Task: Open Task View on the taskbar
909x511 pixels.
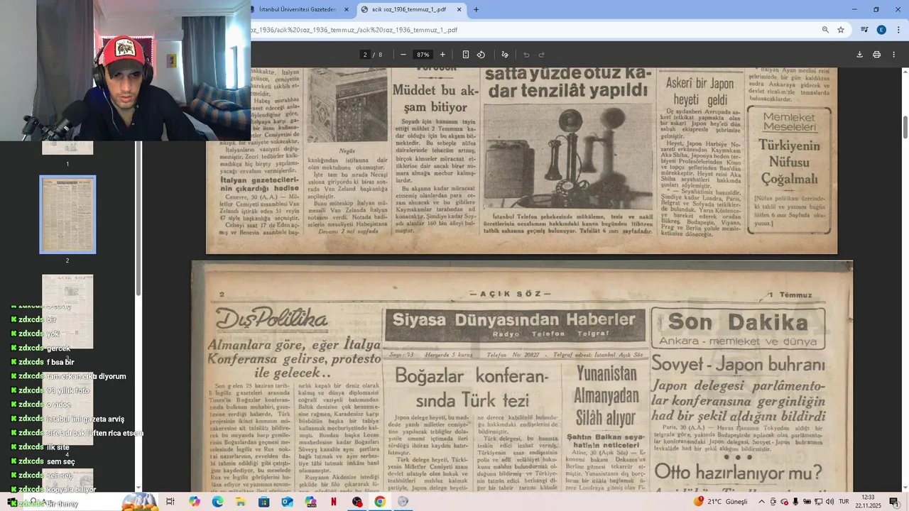Action: [170, 502]
